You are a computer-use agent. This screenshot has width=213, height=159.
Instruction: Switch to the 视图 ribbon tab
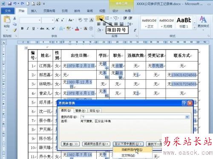point(102,11)
